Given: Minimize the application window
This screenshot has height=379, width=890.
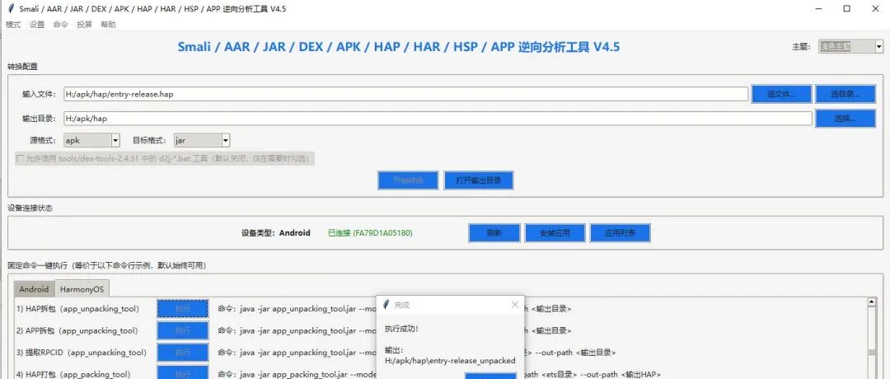Looking at the screenshot, I should [x=819, y=8].
